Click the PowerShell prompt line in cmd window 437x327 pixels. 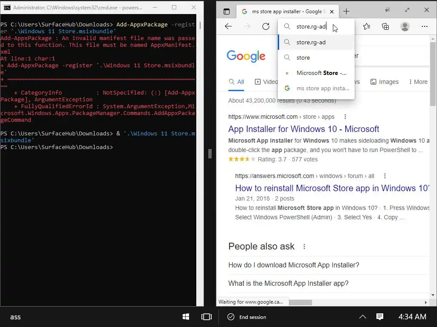point(57,147)
